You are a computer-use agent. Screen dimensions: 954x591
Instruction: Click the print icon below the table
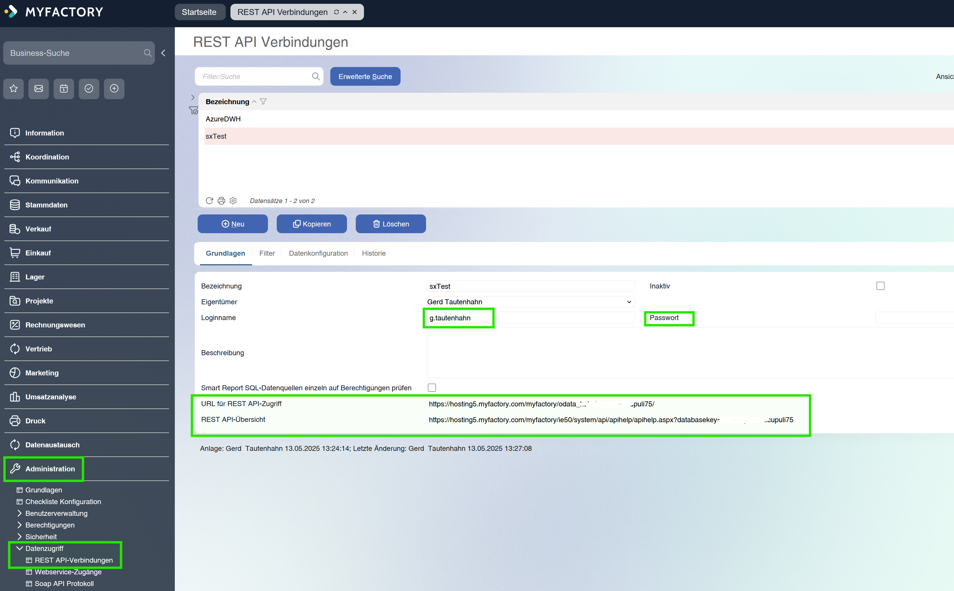(x=221, y=200)
